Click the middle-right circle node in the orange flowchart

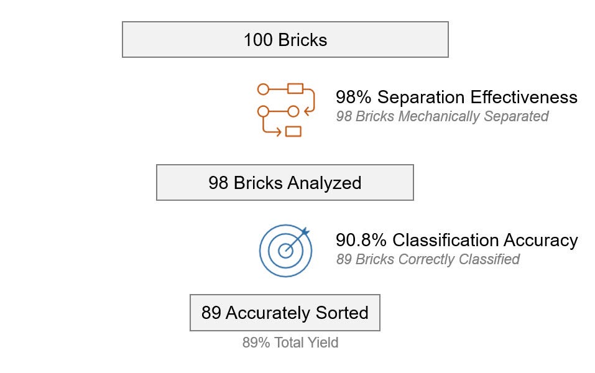293,111
